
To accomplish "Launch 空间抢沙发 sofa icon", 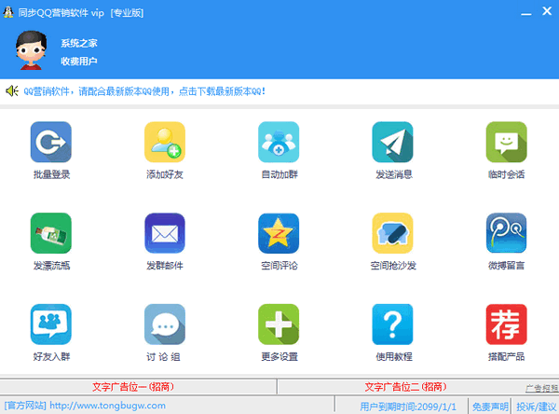I will point(392,233).
